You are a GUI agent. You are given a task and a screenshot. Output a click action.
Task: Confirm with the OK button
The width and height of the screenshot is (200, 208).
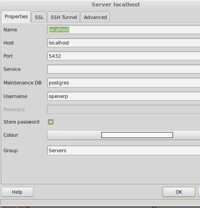point(179,192)
